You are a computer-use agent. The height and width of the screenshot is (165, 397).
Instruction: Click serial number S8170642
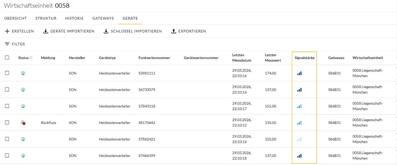coord(147,123)
